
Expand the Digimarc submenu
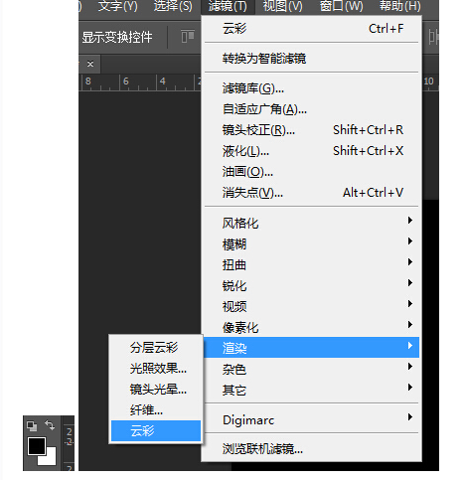[312, 419]
